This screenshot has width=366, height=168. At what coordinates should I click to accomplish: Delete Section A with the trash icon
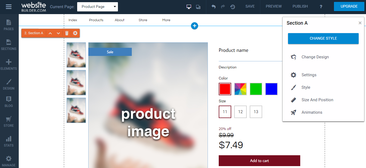67,33
